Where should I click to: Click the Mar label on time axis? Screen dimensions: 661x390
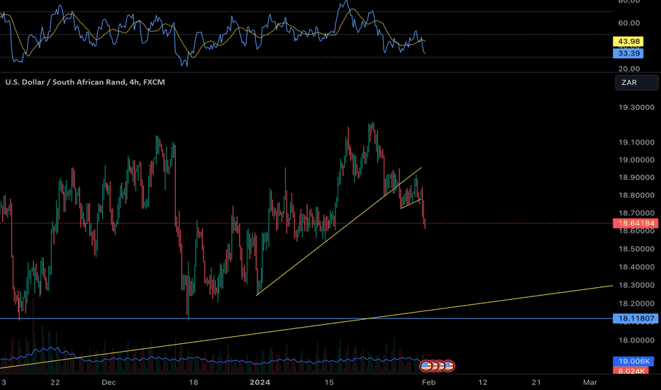(590, 382)
